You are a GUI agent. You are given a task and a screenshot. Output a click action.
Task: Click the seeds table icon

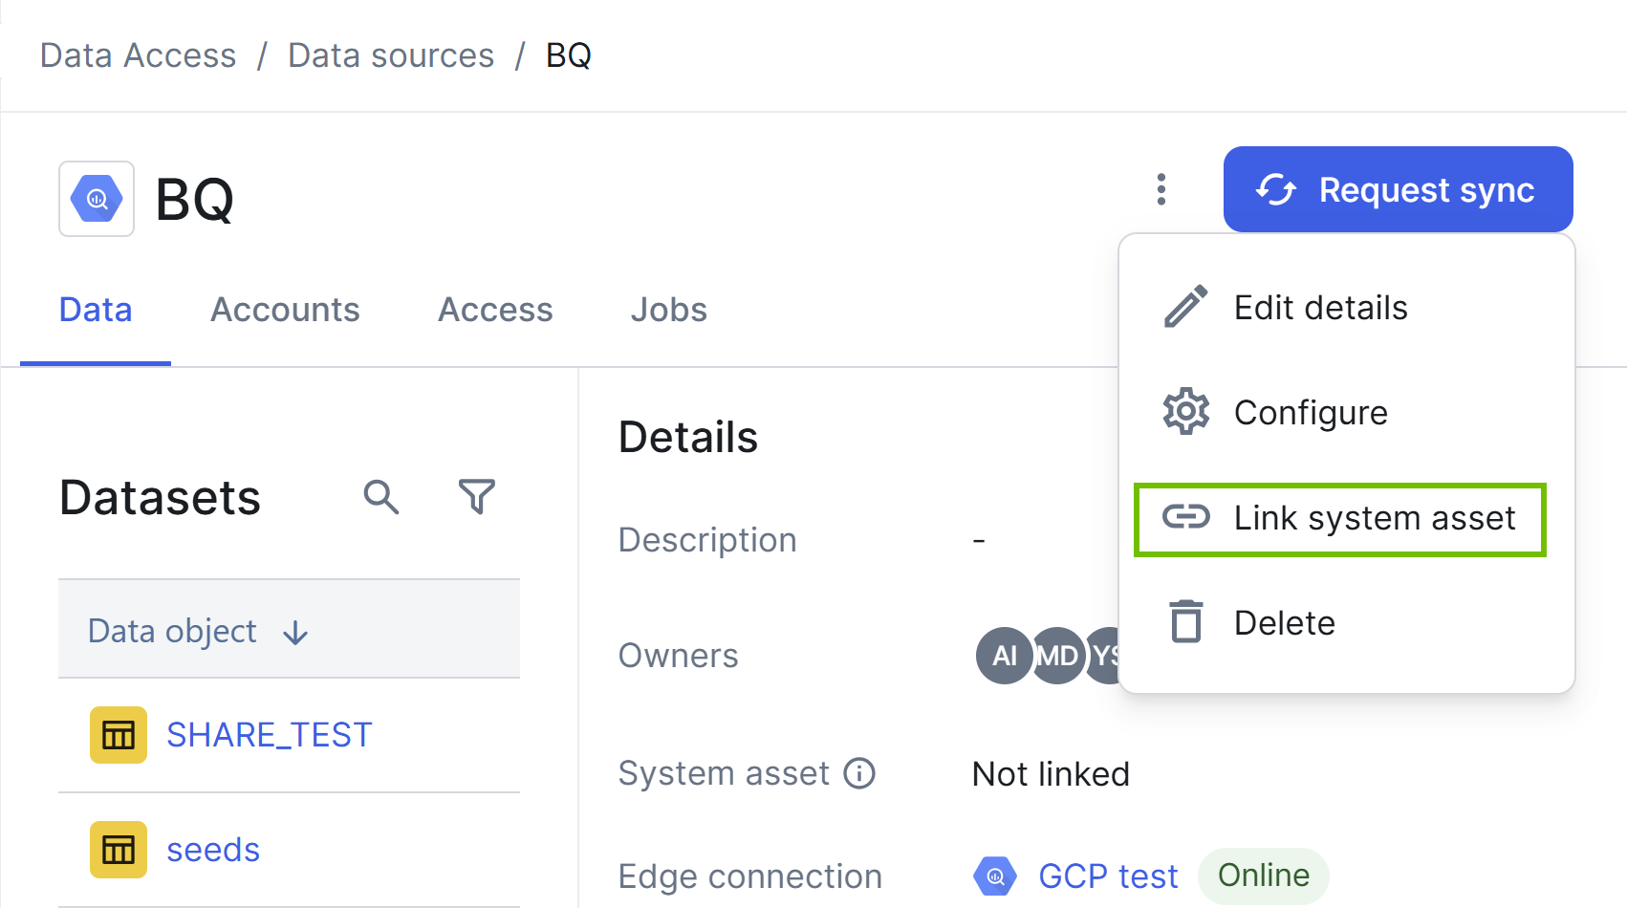point(119,850)
